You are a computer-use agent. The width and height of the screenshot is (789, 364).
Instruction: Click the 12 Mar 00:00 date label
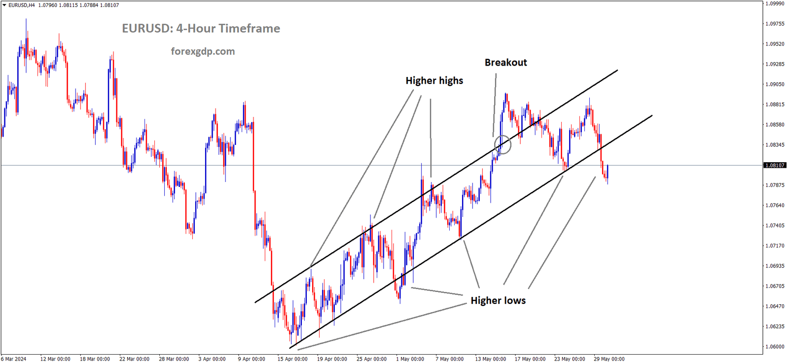pyautogui.click(x=55, y=359)
